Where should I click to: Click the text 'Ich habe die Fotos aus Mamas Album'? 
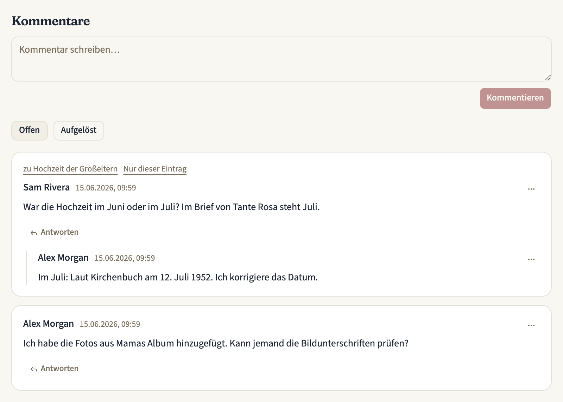click(x=99, y=343)
